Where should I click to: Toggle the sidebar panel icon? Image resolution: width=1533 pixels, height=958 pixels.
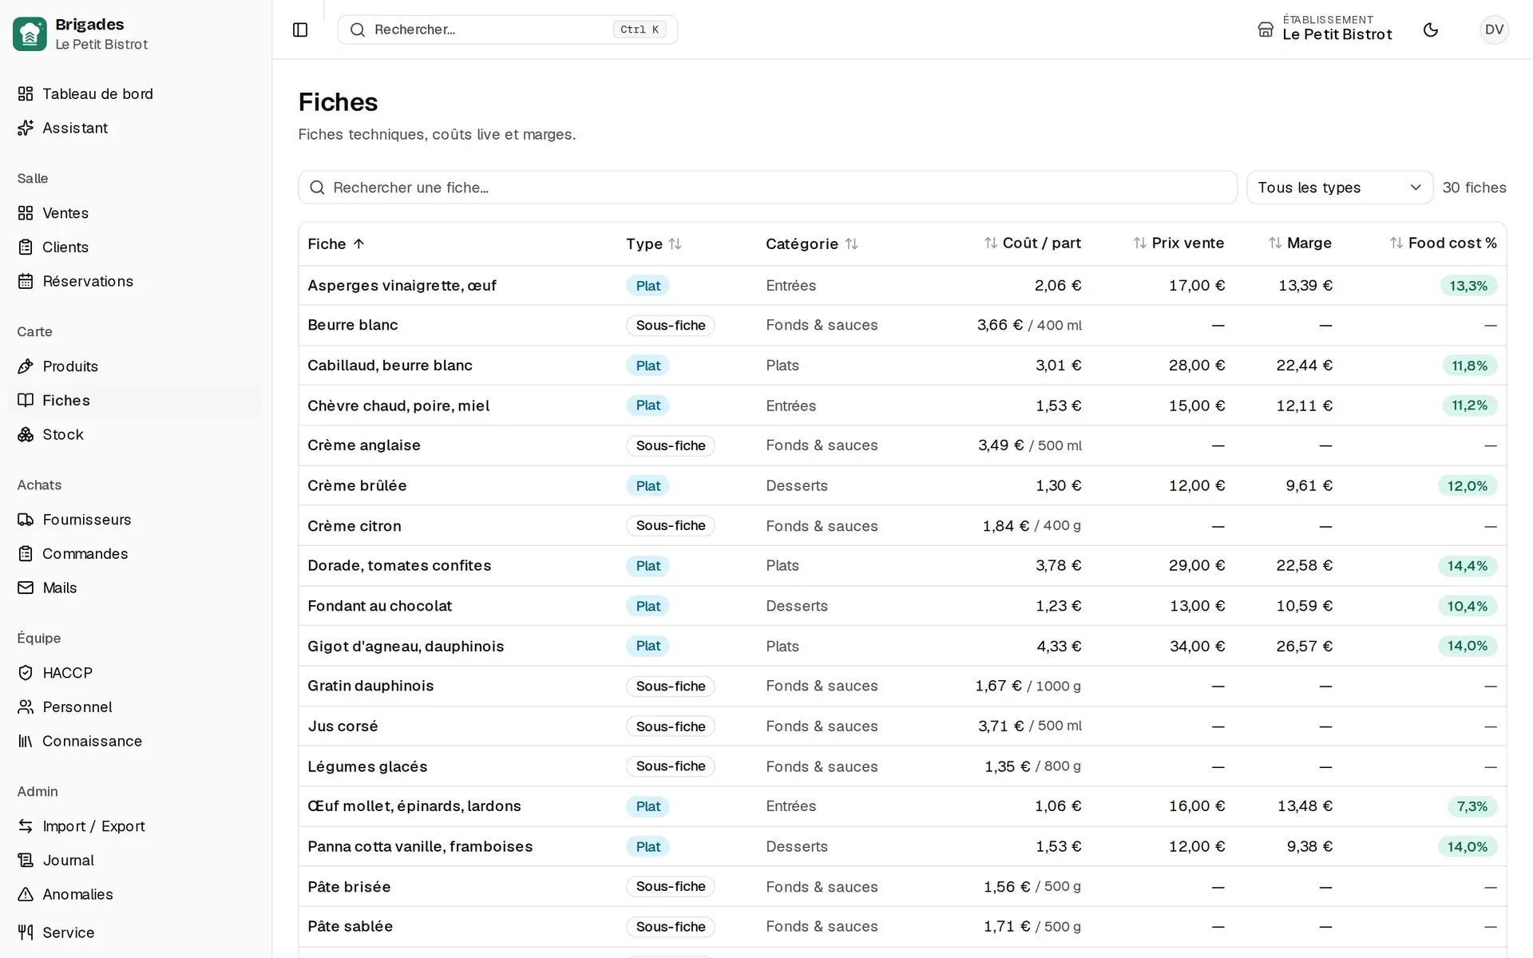pos(300,30)
